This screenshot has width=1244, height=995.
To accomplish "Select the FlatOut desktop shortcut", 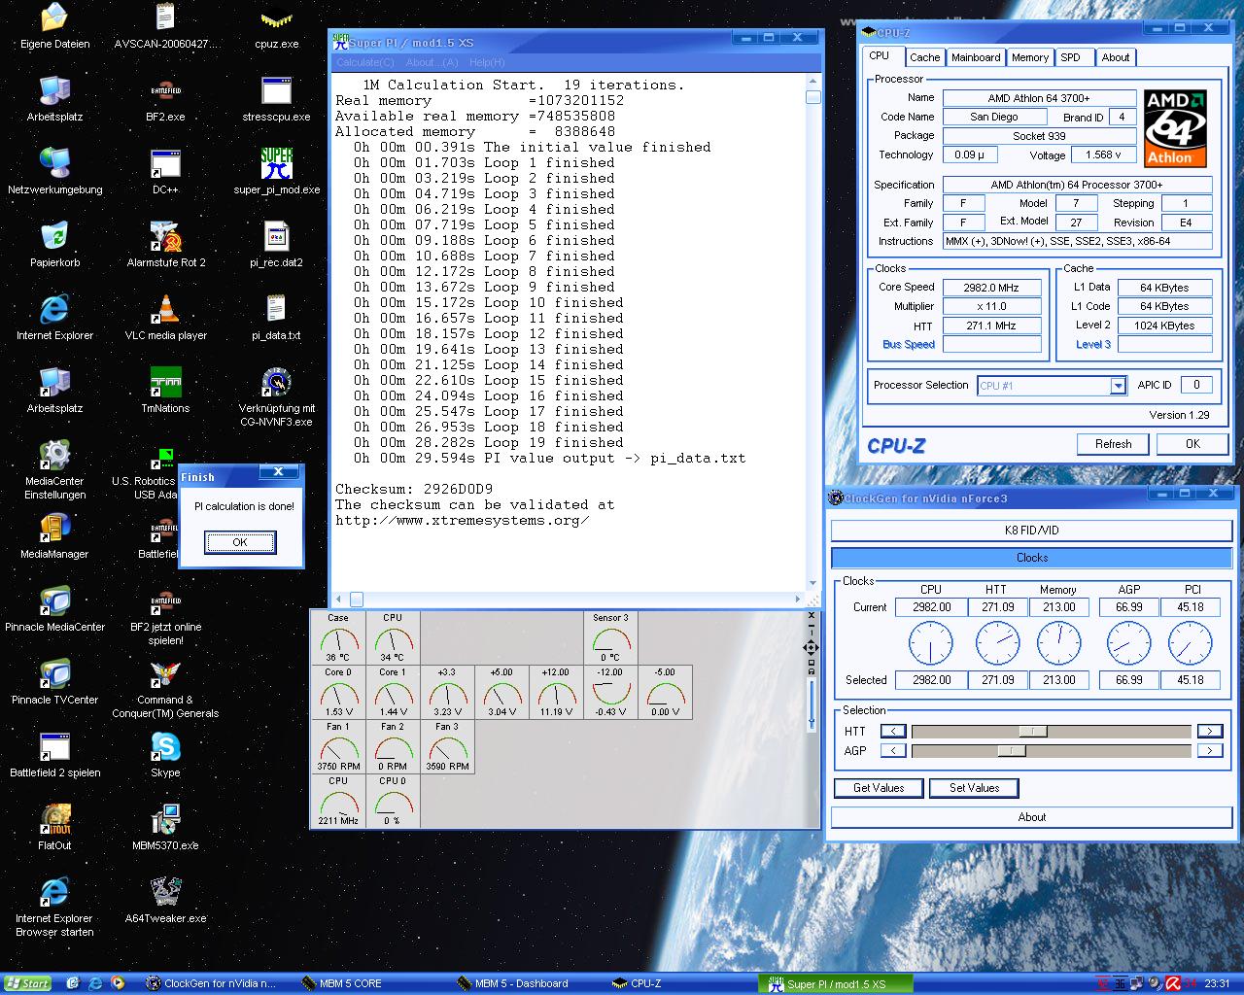I will tap(54, 829).
